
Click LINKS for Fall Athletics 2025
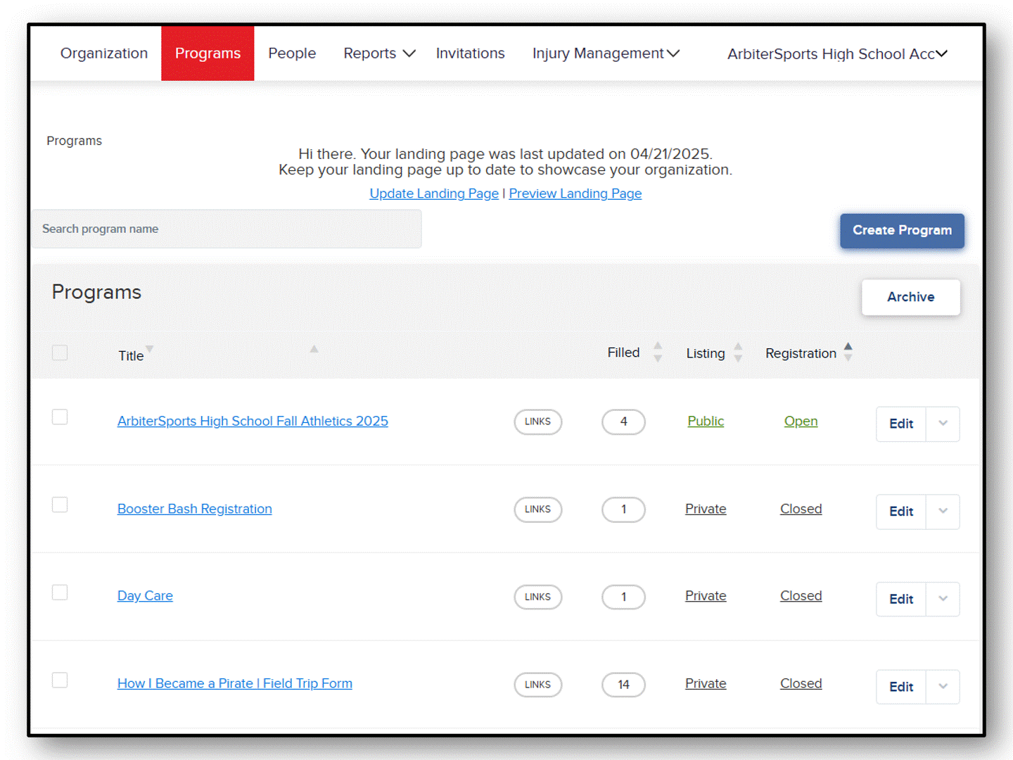[x=538, y=422]
